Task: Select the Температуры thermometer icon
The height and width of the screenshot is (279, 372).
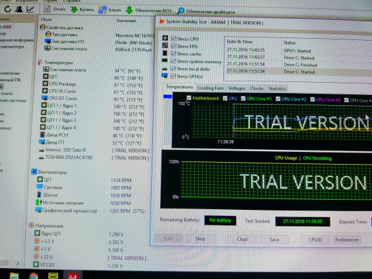Action: 39,63
